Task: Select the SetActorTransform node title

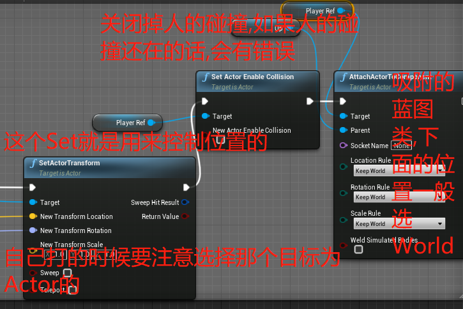Action: [x=69, y=163]
